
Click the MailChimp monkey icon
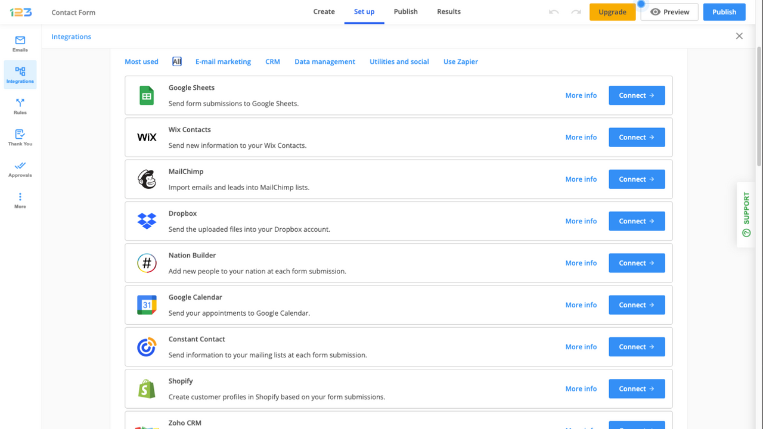(x=147, y=179)
